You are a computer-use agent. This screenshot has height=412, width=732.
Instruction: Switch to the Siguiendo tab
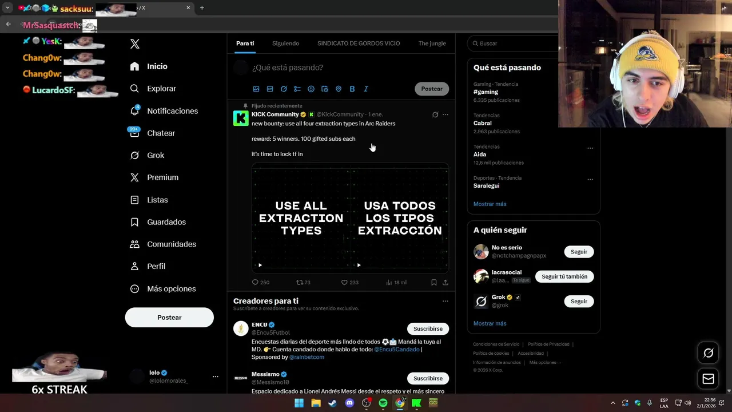[x=285, y=43]
